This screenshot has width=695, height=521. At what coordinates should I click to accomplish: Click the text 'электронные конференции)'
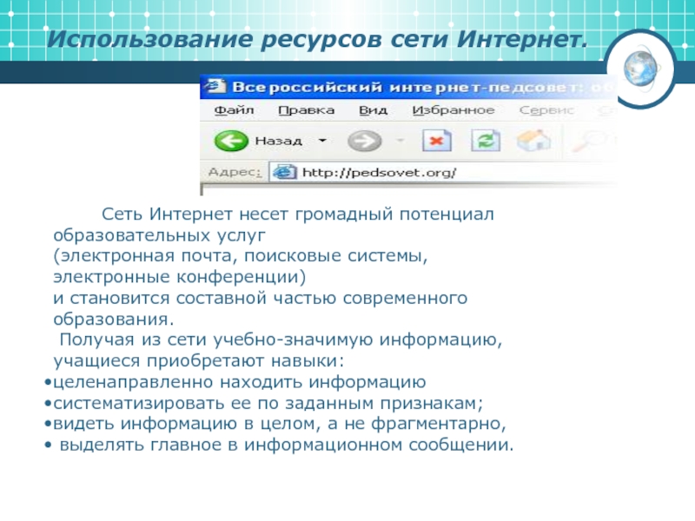(x=180, y=277)
